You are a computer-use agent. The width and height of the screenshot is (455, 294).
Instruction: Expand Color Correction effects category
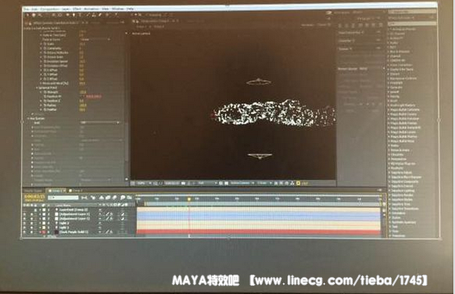389,65
